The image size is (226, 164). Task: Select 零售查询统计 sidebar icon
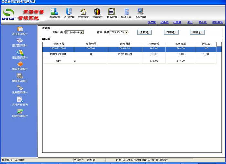pyautogui.click(x=20, y=76)
